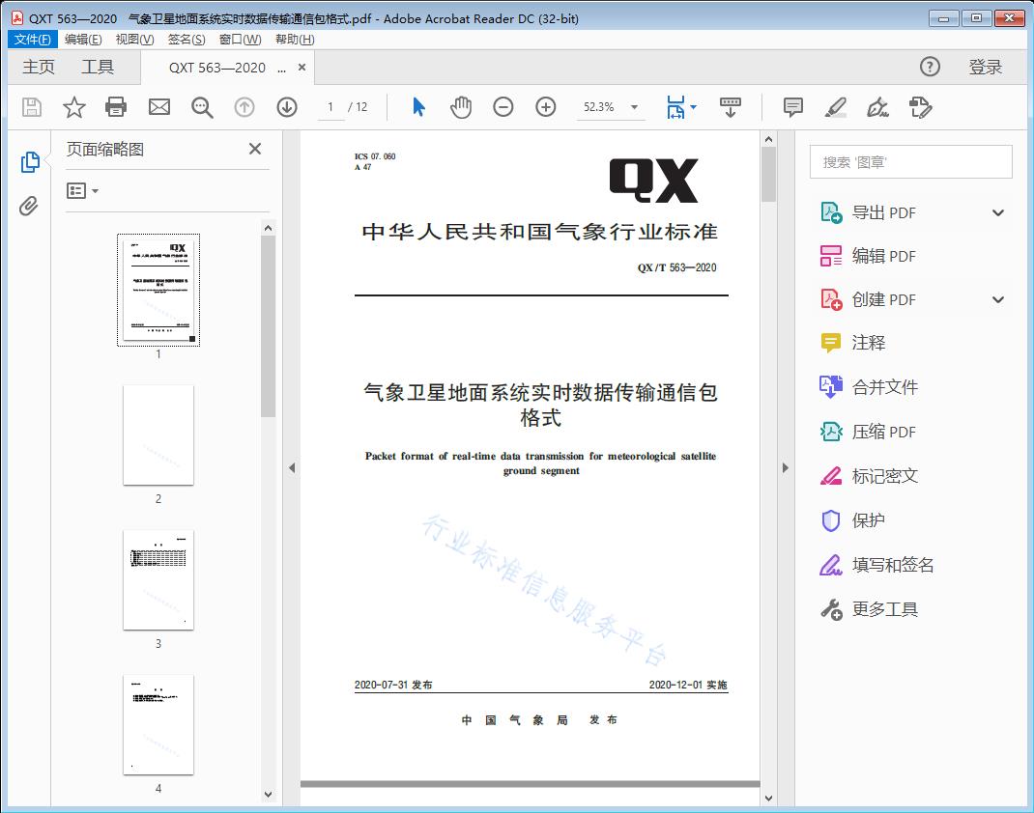This screenshot has height=813, width=1034.
Task: Add bookmark star icon
Action: click(74, 107)
